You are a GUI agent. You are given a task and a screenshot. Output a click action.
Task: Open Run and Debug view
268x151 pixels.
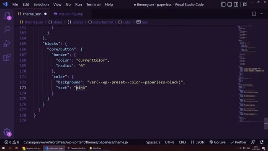click(7, 43)
